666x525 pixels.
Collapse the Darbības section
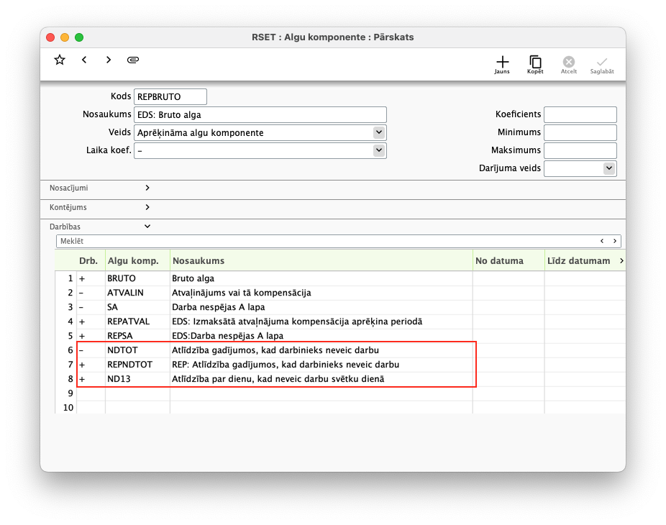147,227
